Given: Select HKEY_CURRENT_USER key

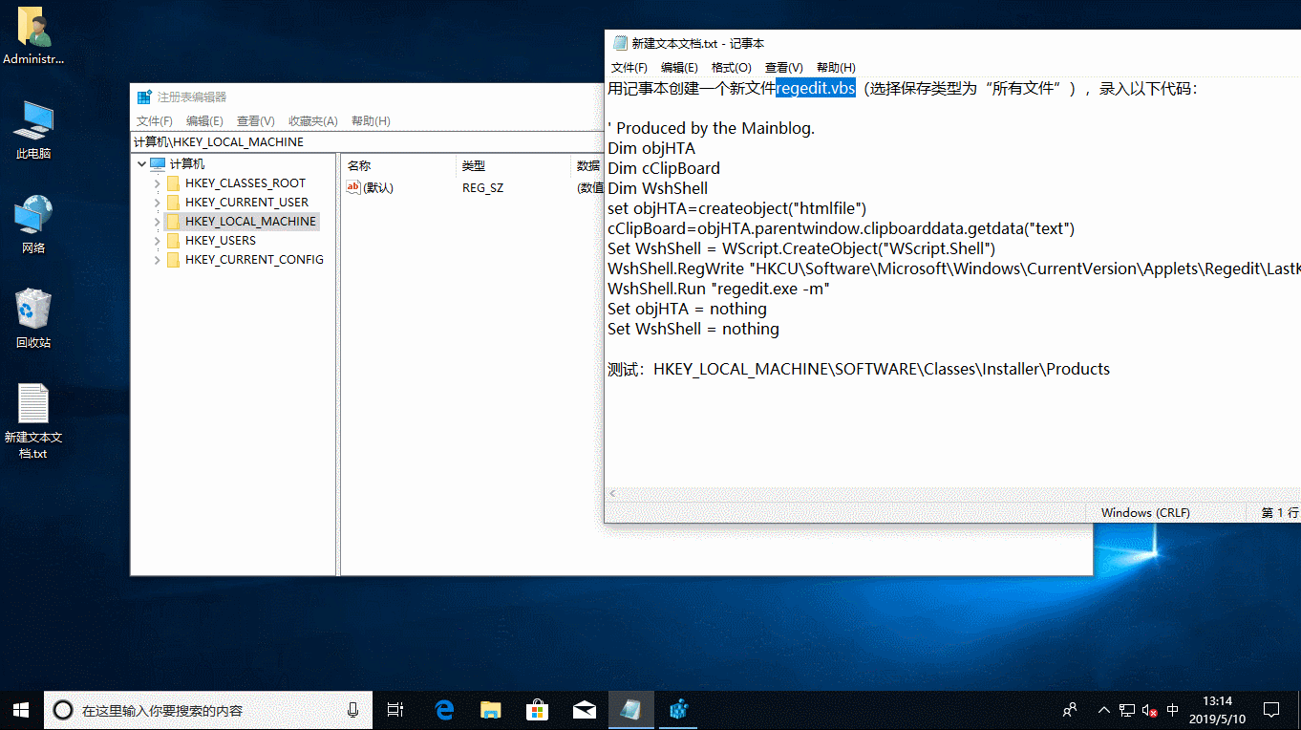Looking at the screenshot, I should (x=246, y=202).
